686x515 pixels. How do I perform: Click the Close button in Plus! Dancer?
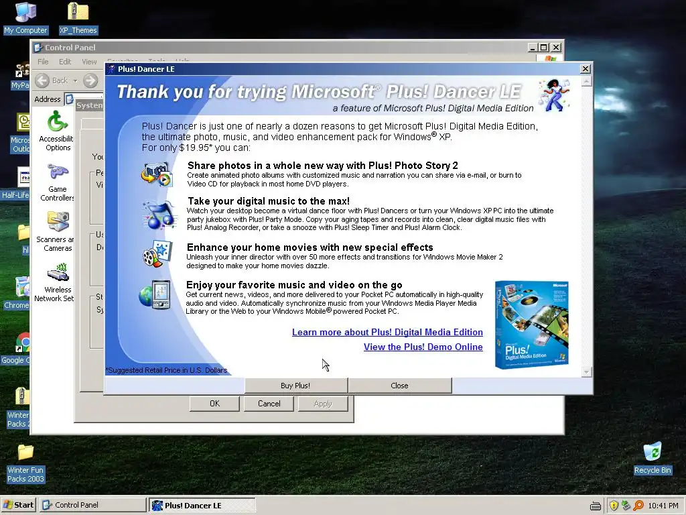[399, 386]
